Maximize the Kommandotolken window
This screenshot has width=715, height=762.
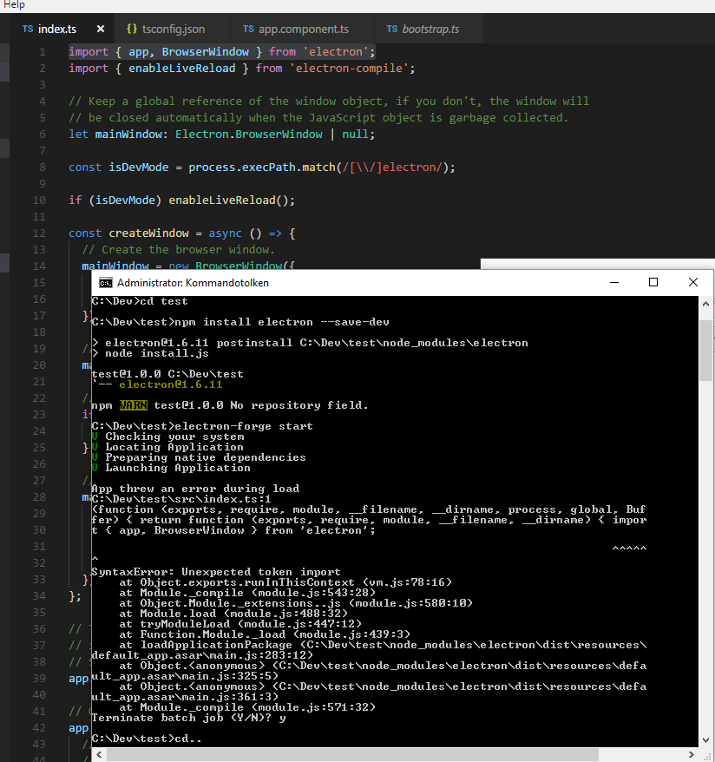653,282
